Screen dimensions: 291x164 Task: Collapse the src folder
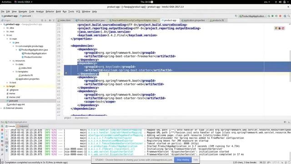(x=4, y=35)
